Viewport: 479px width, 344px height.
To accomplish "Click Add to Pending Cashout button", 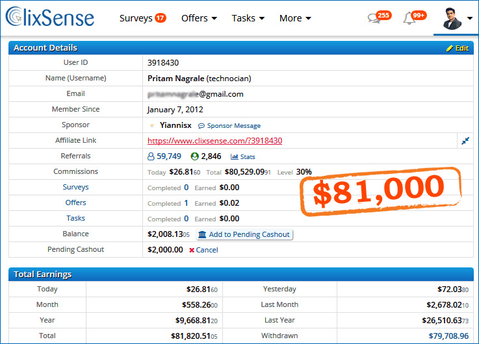I will coord(244,234).
